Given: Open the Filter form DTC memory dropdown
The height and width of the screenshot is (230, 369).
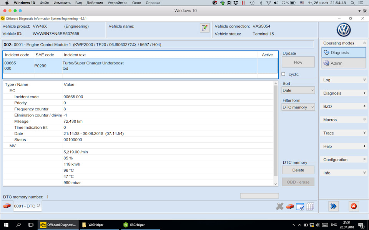Looking at the screenshot, I should click(x=298, y=107).
